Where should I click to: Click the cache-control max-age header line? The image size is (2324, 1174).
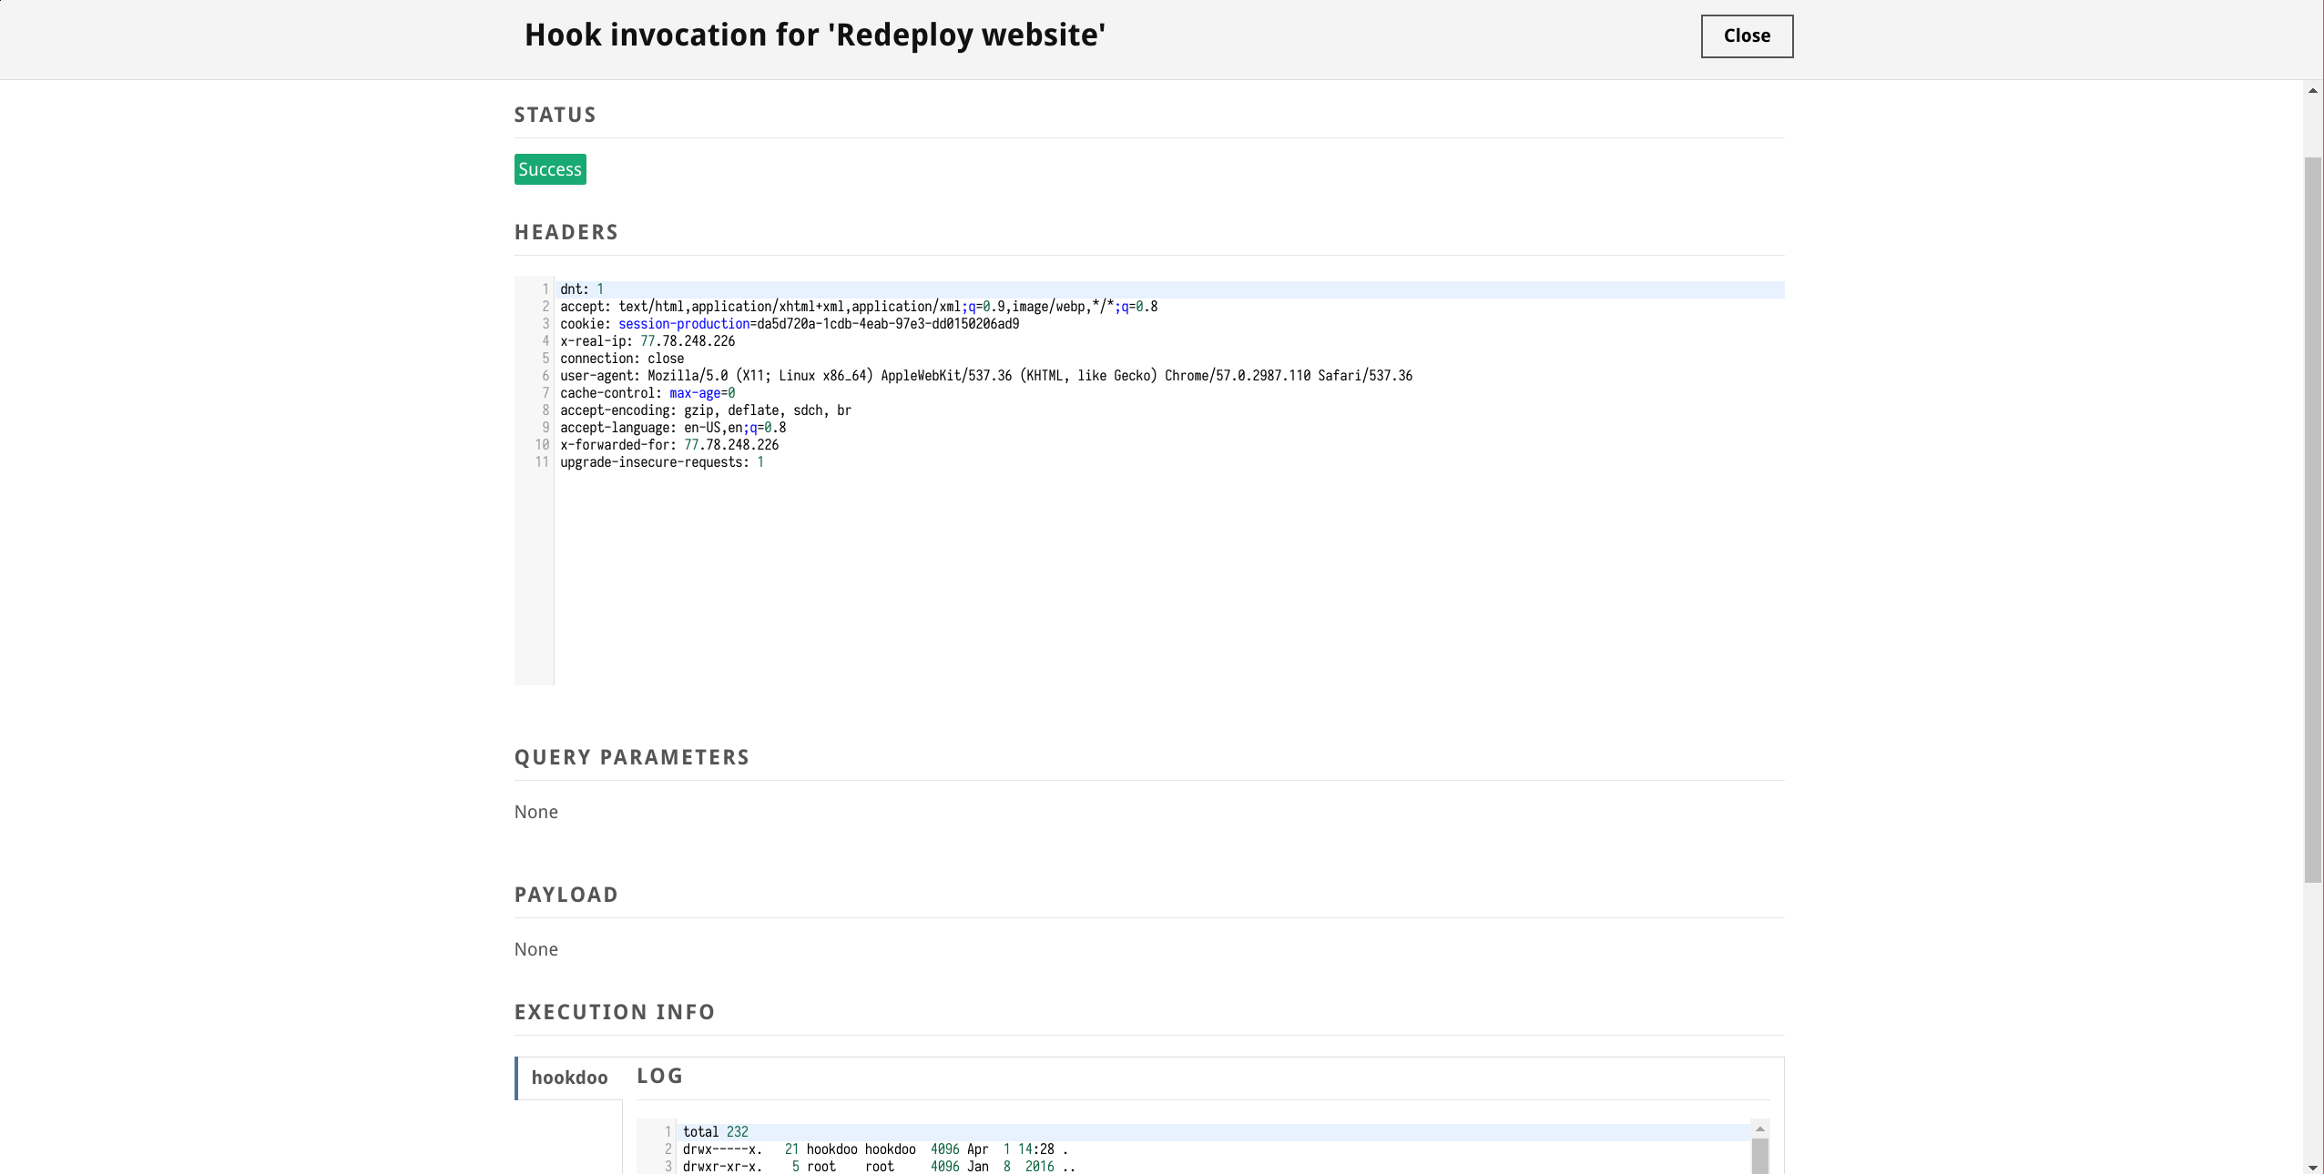tap(647, 393)
